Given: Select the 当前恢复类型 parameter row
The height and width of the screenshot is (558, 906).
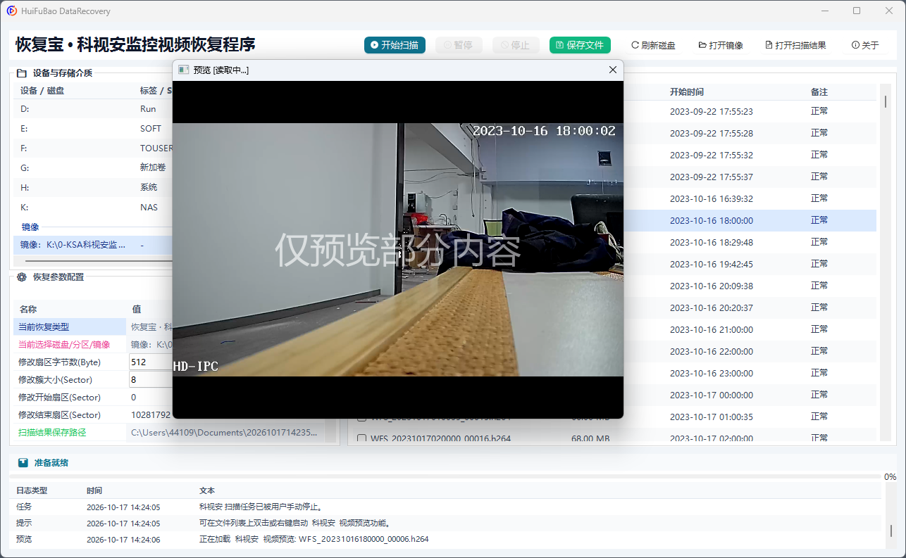Looking at the screenshot, I should (93, 326).
